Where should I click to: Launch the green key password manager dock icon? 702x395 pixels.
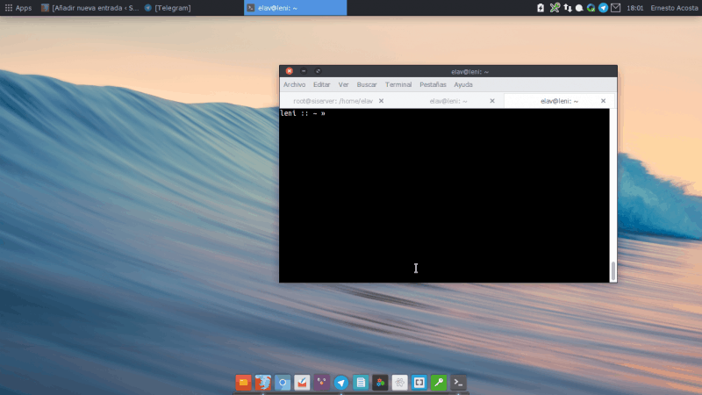coord(439,383)
